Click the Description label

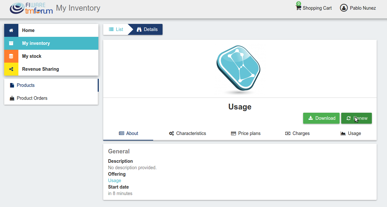120,161
